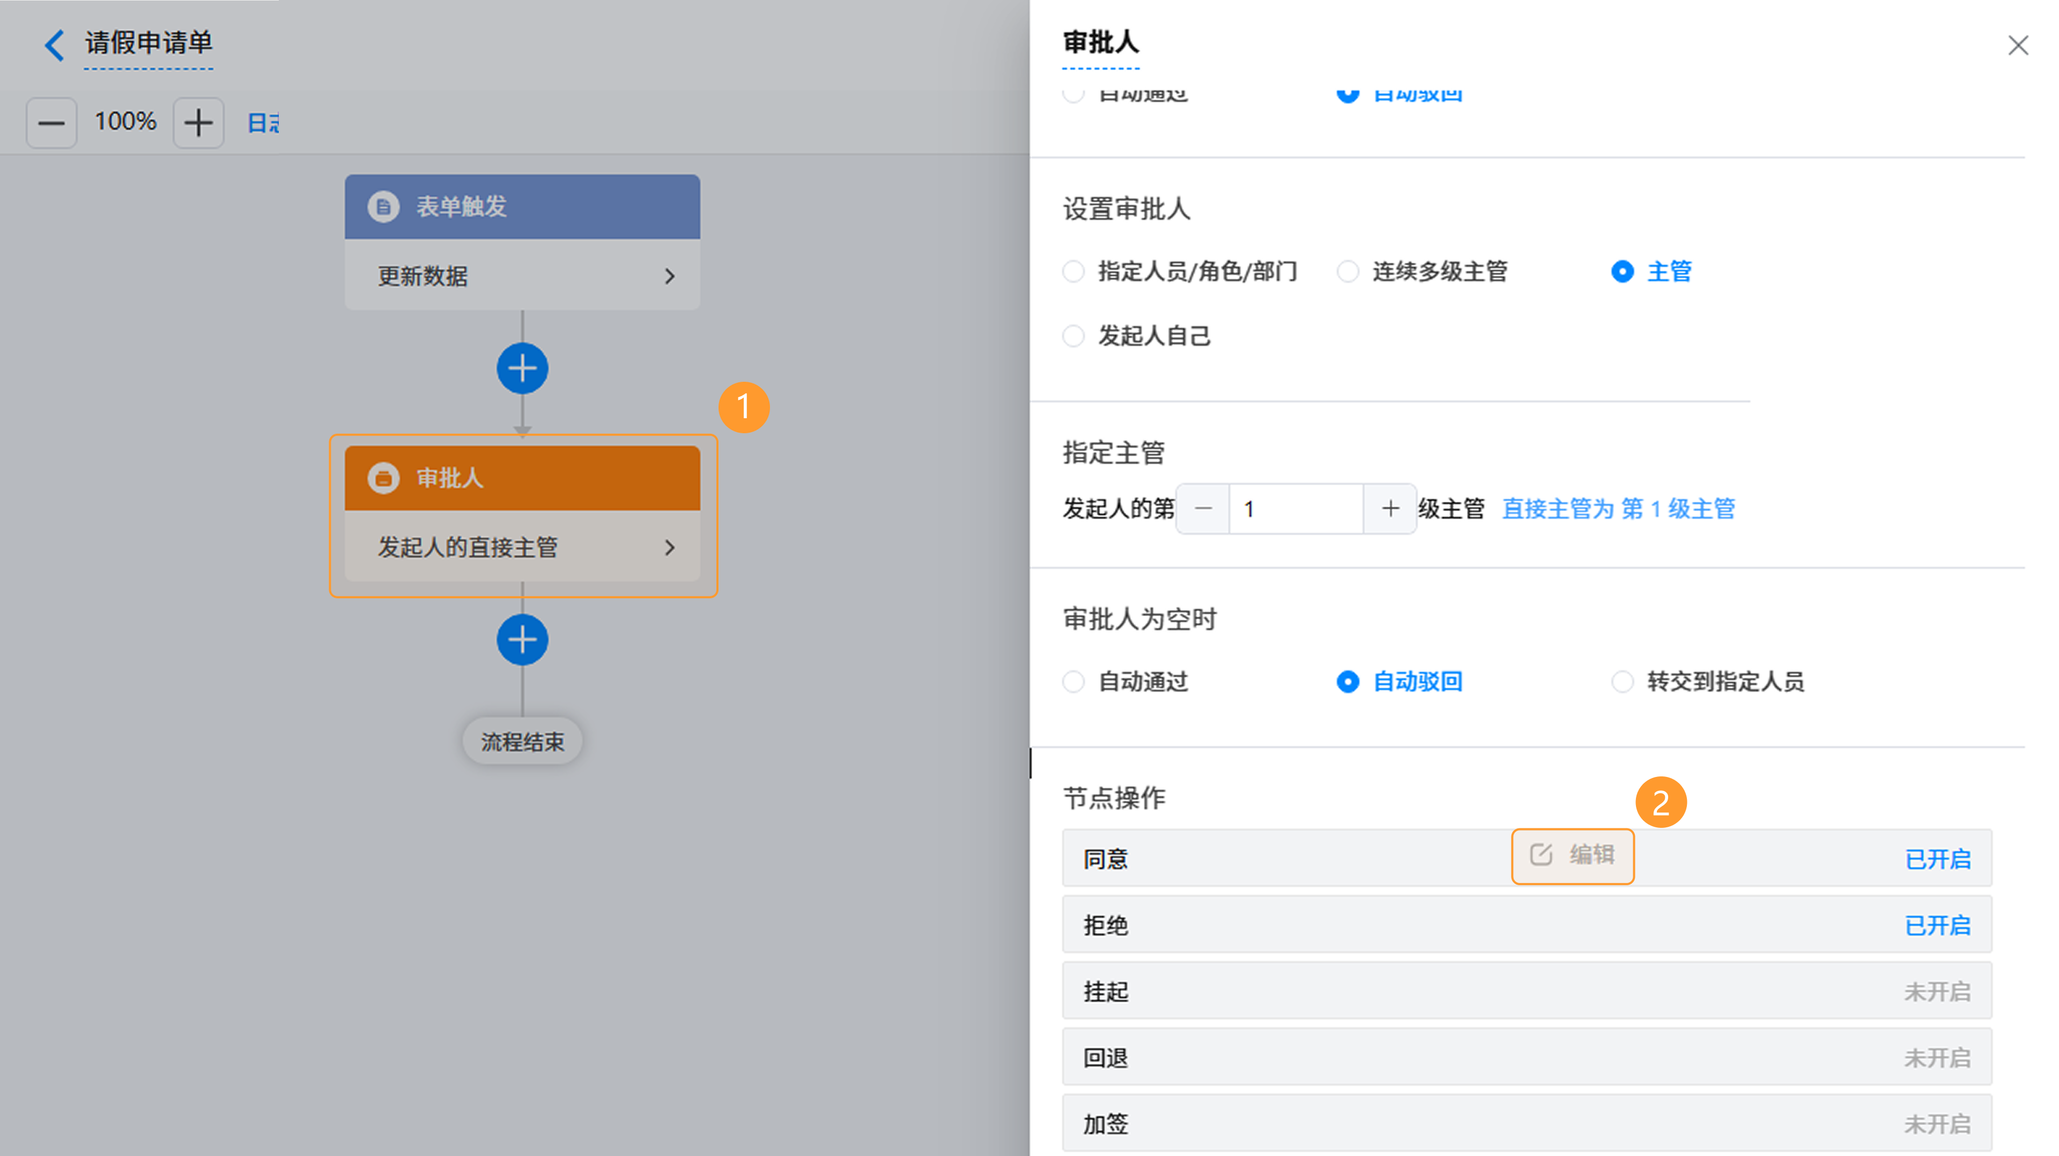Toggle 已开启 status on the 拒绝 row
2059x1156 pixels.
click(1937, 926)
